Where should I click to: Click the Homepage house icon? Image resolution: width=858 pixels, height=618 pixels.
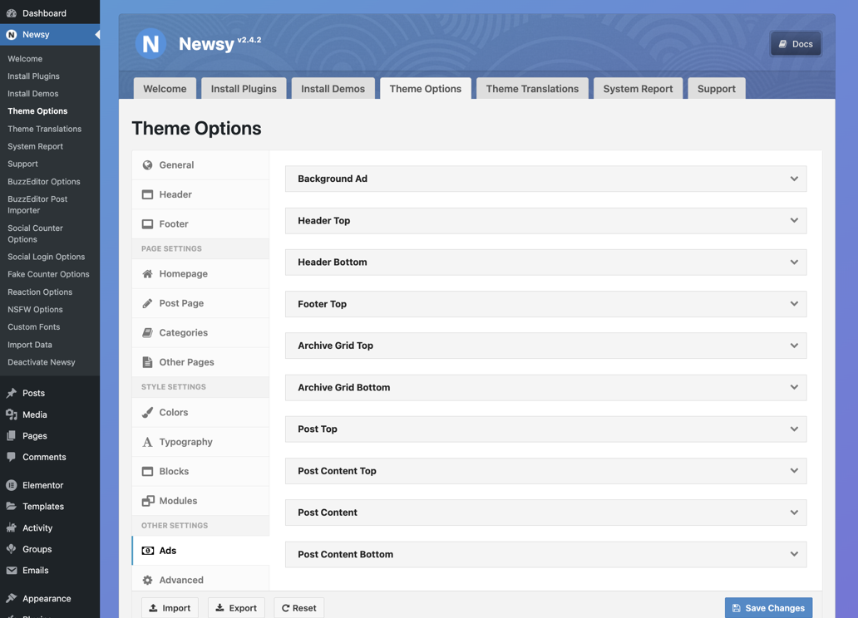[147, 274]
